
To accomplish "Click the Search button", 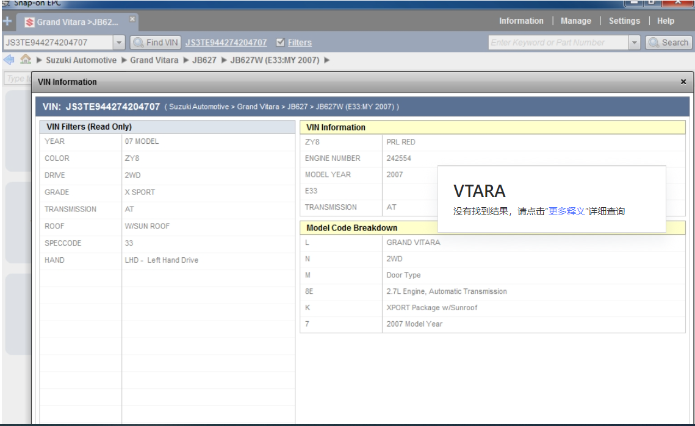I will 668,43.
